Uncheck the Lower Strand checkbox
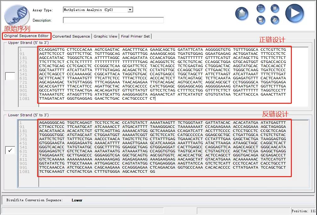This screenshot has height=215, width=317. 10,150
